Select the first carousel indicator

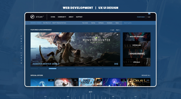point(34,69)
